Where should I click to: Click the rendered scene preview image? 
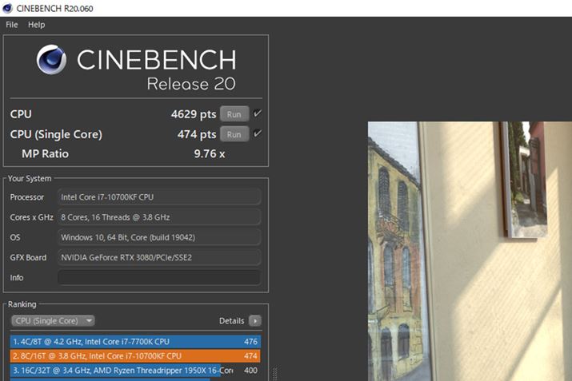[470, 251]
